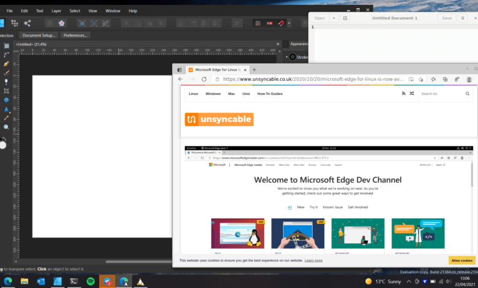Click Open in the text editor window
The image size is (478, 288).
319,18
